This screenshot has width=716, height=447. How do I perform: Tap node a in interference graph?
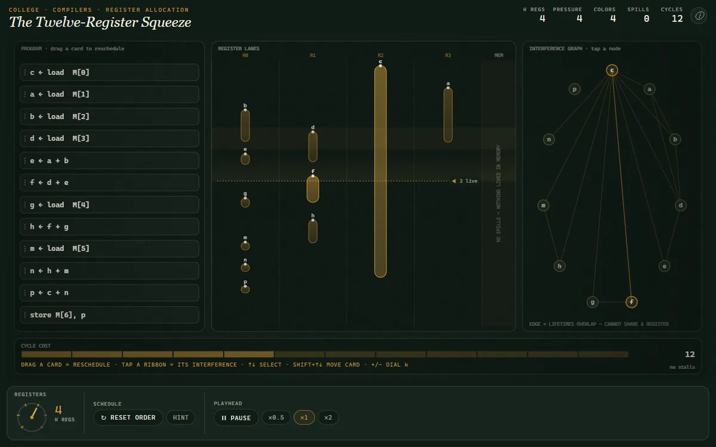click(x=650, y=89)
